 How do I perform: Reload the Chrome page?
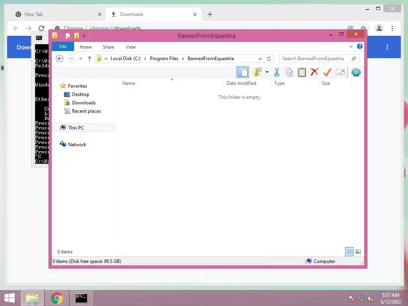(41, 28)
